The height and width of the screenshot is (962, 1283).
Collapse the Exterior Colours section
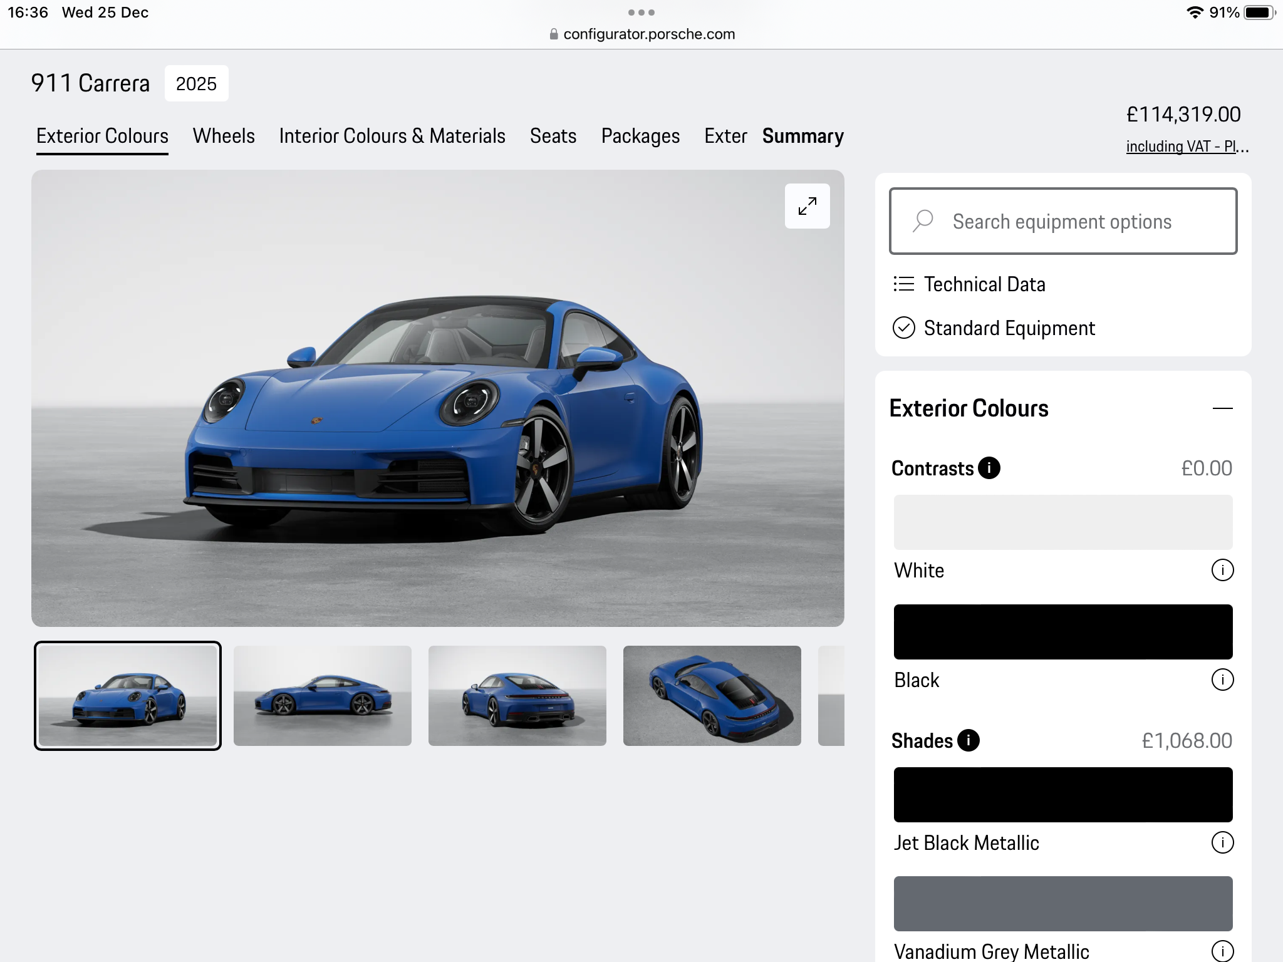1222,408
